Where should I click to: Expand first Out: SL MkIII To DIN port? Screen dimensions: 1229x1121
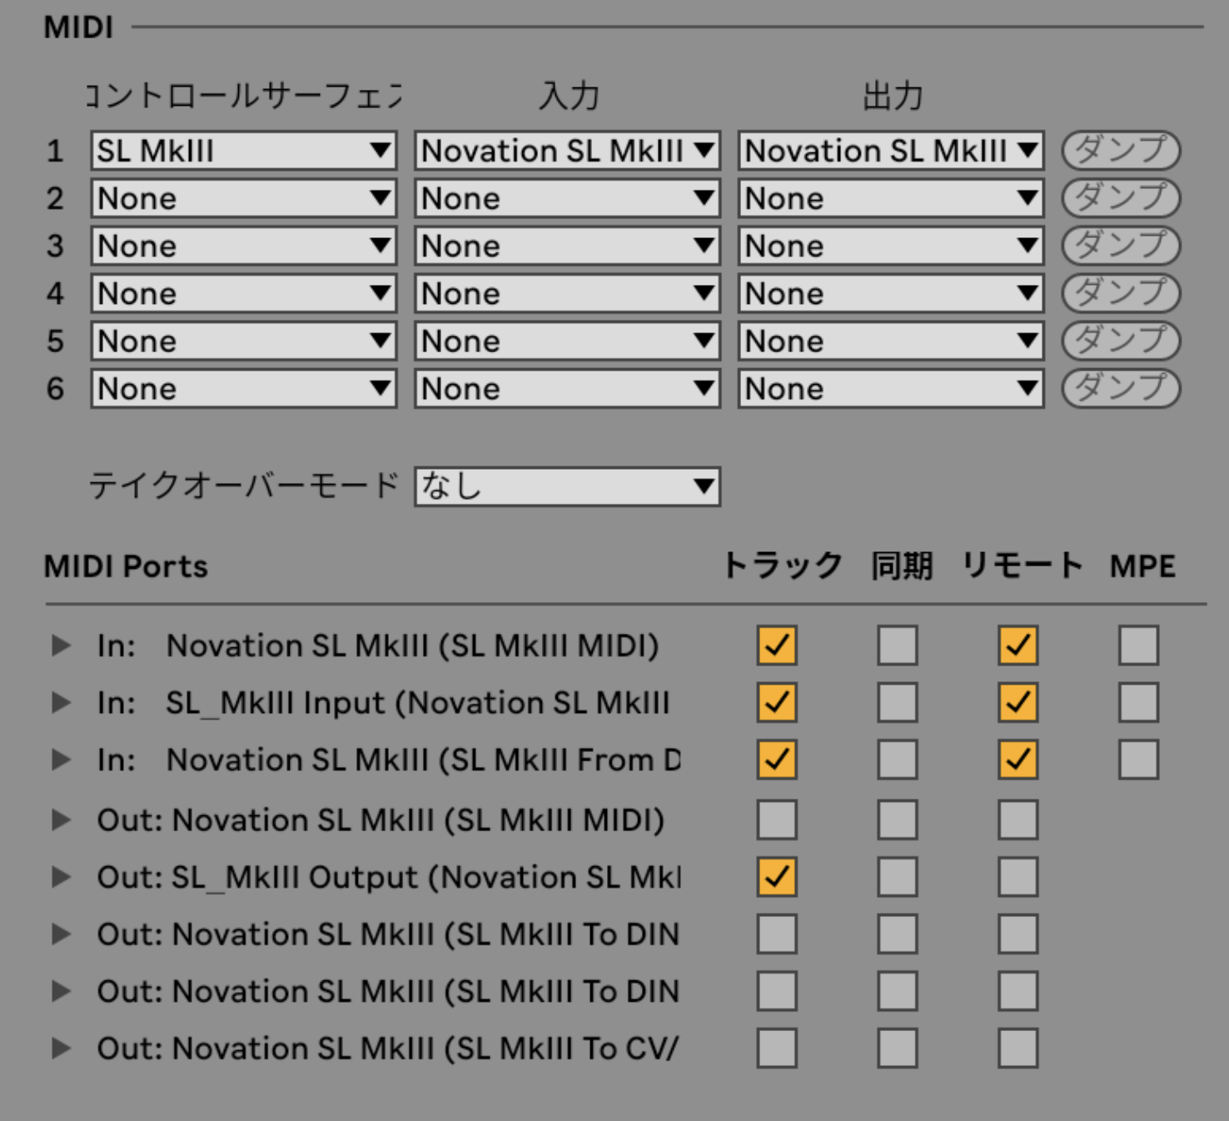coord(61,934)
